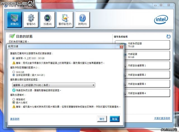Open the 喜好設定(P) preferences tab

point(65,20)
